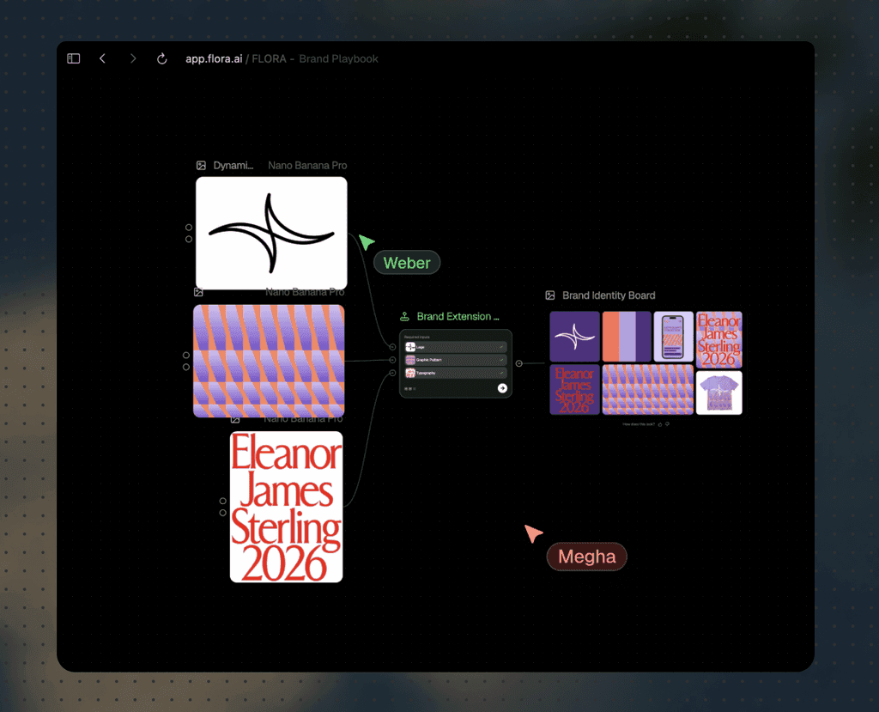
Task: Select the logo symbol image node
Action: click(271, 233)
